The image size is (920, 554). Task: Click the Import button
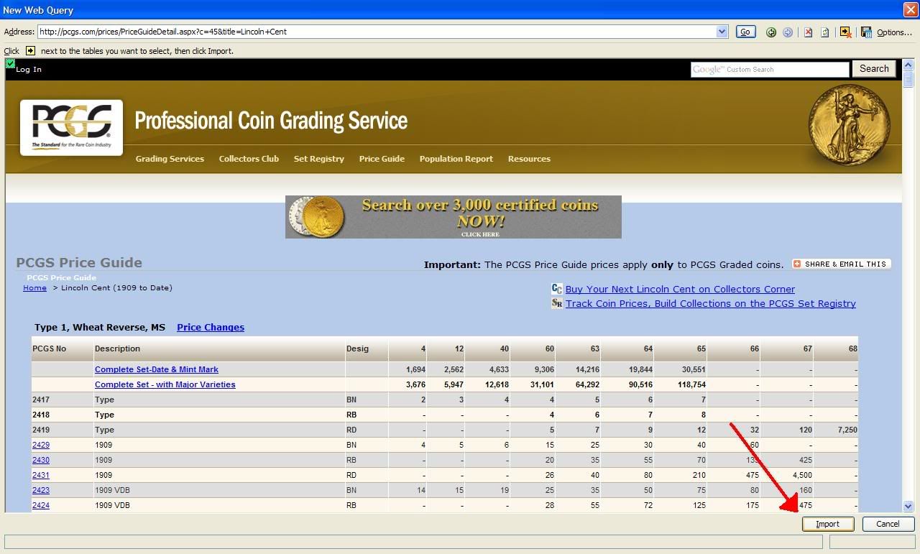828,524
